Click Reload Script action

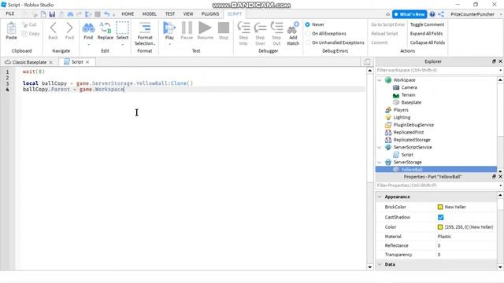tap(384, 33)
